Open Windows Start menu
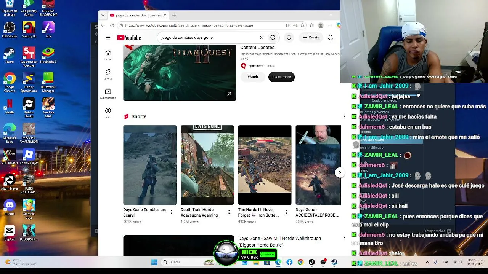The image size is (488, 274). pos(154,262)
